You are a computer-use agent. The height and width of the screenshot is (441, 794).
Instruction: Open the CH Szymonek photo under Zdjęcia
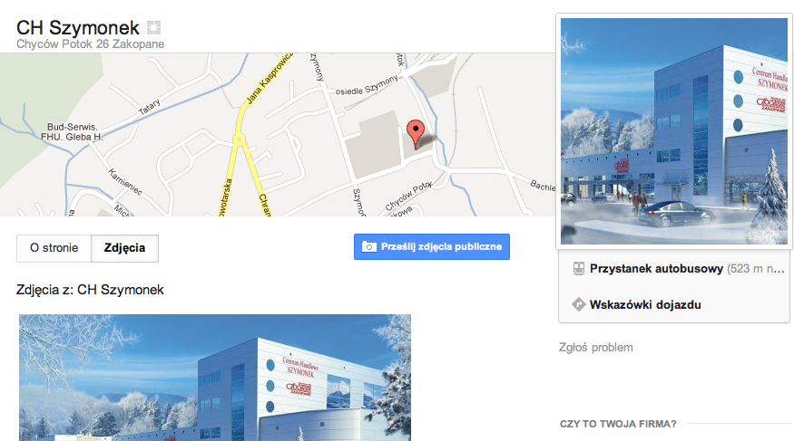(x=215, y=378)
